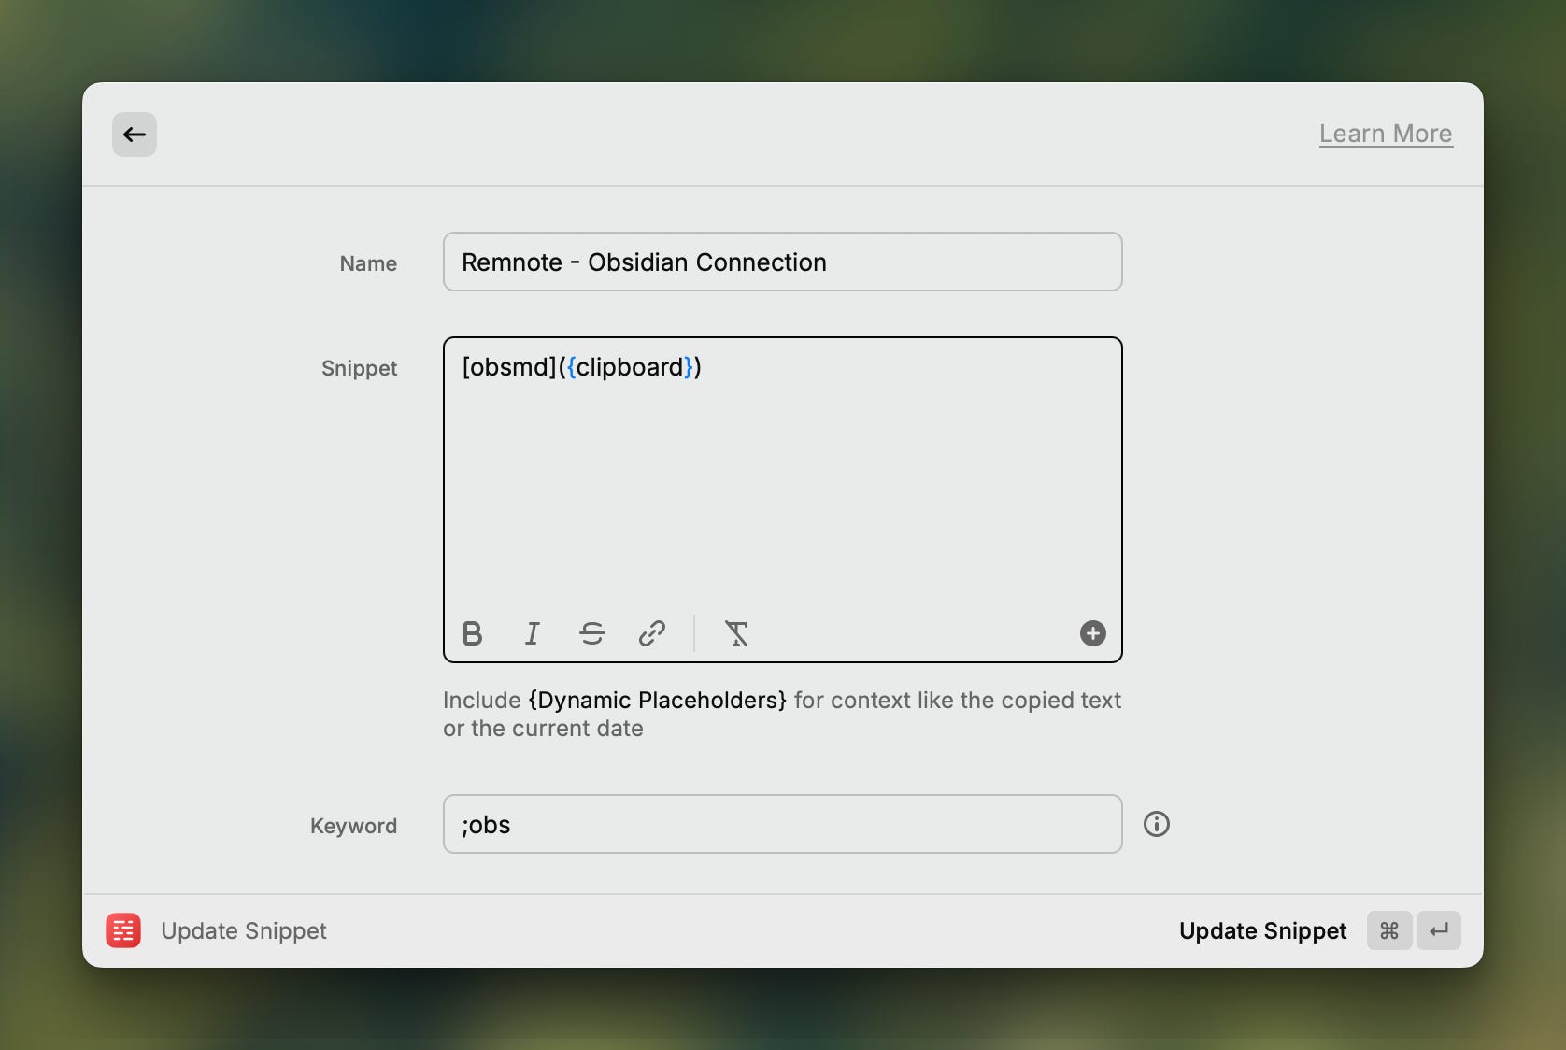This screenshot has width=1566, height=1050.
Task: Open the plus dynamic placeholder menu
Action: [1093, 633]
